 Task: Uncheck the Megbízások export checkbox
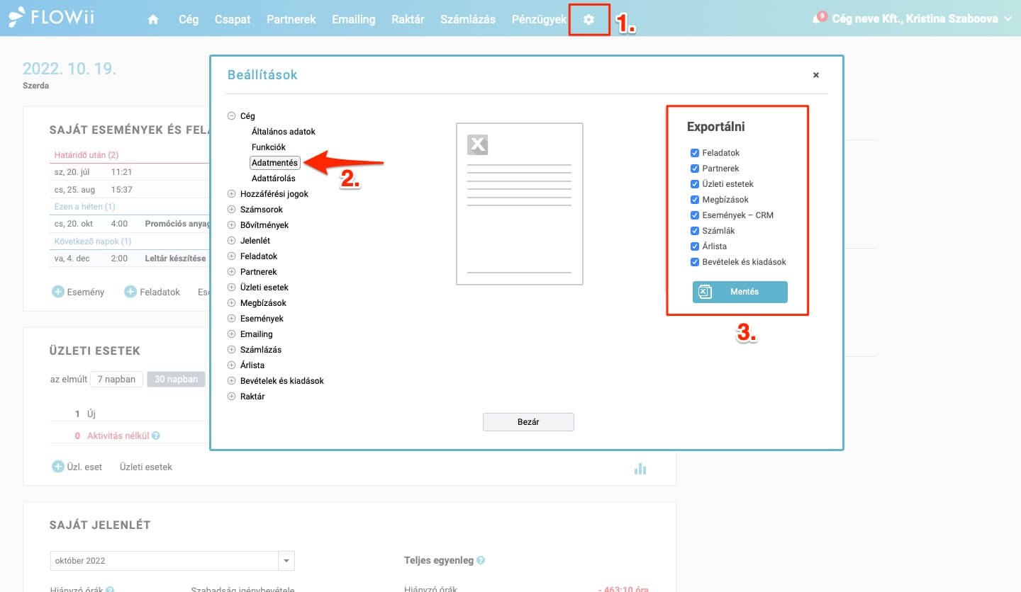[695, 200]
